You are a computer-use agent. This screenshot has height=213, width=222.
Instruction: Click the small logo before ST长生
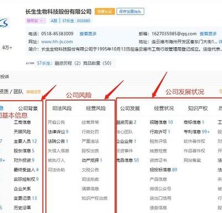pyautogui.click(x=30, y=63)
